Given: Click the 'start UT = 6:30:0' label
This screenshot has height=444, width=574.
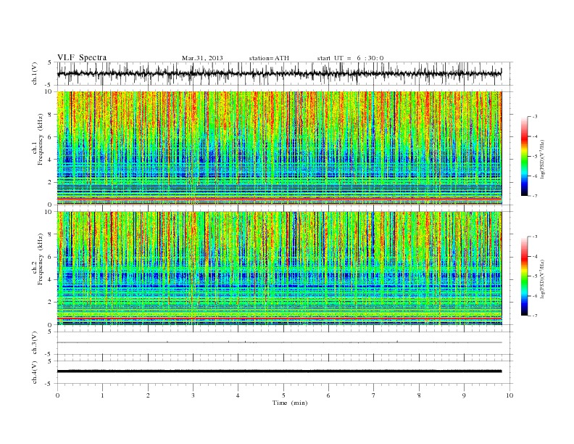Looking at the screenshot, I should (x=350, y=58).
